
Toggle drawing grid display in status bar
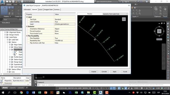click(90, 88)
